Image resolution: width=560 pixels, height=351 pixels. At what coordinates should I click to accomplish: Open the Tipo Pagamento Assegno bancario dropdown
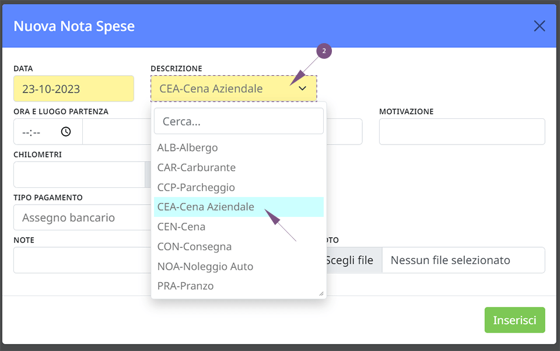point(82,217)
